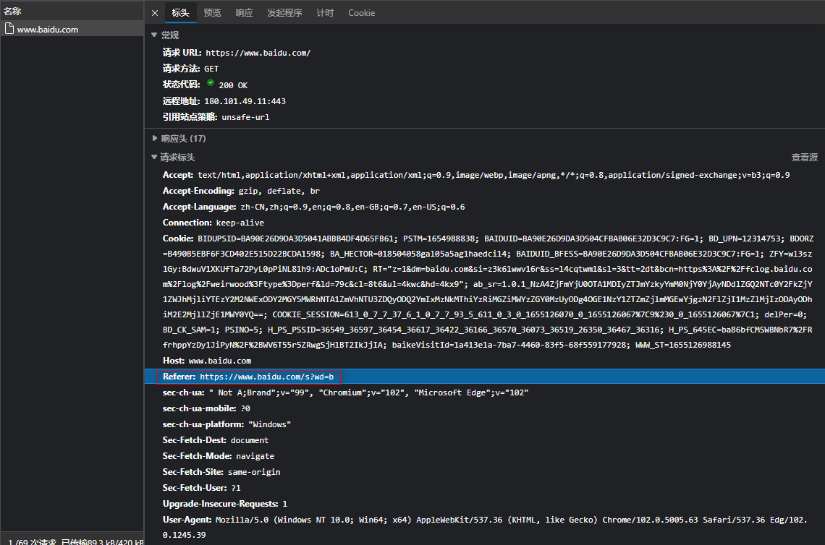This screenshot has height=545, width=825.
Task: Open the 发起程序 tab
Action: click(284, 12)
